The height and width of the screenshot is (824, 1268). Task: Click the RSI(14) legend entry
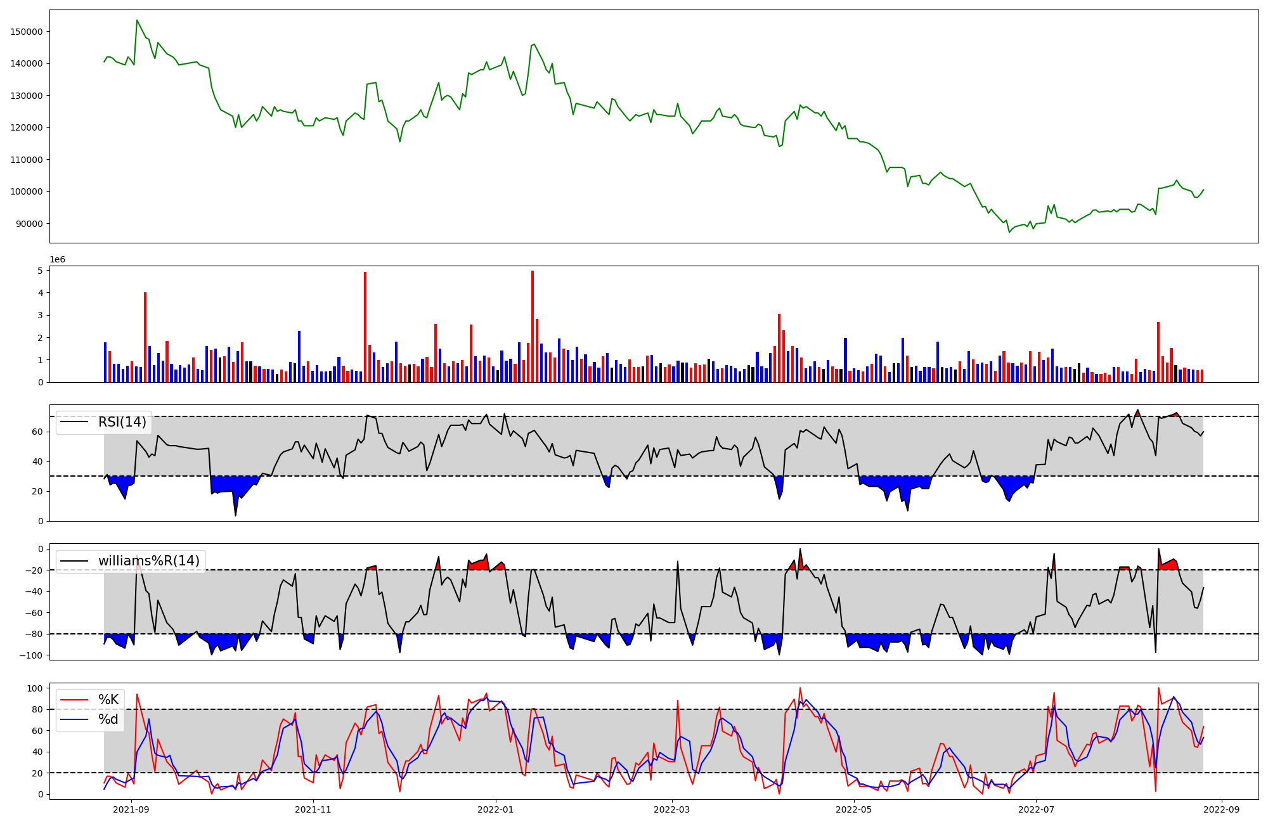(122, 422)
